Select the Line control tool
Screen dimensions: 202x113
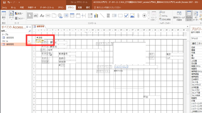(102, 16)
